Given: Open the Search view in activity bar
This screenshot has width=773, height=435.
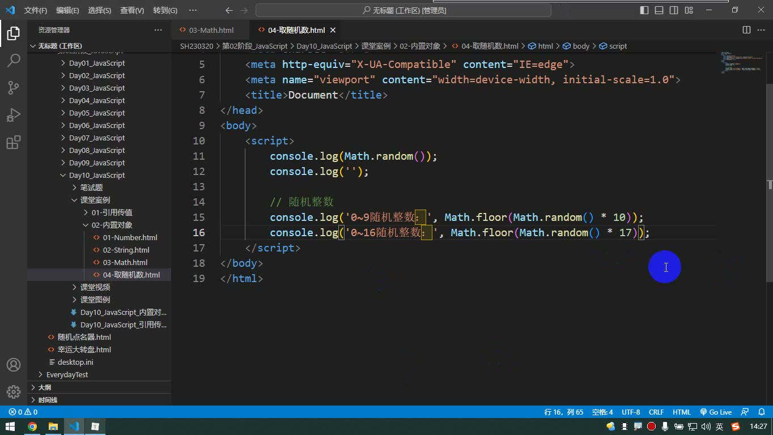Looking at the screenshot, I should pyautogui.click(x=14, y=60).
